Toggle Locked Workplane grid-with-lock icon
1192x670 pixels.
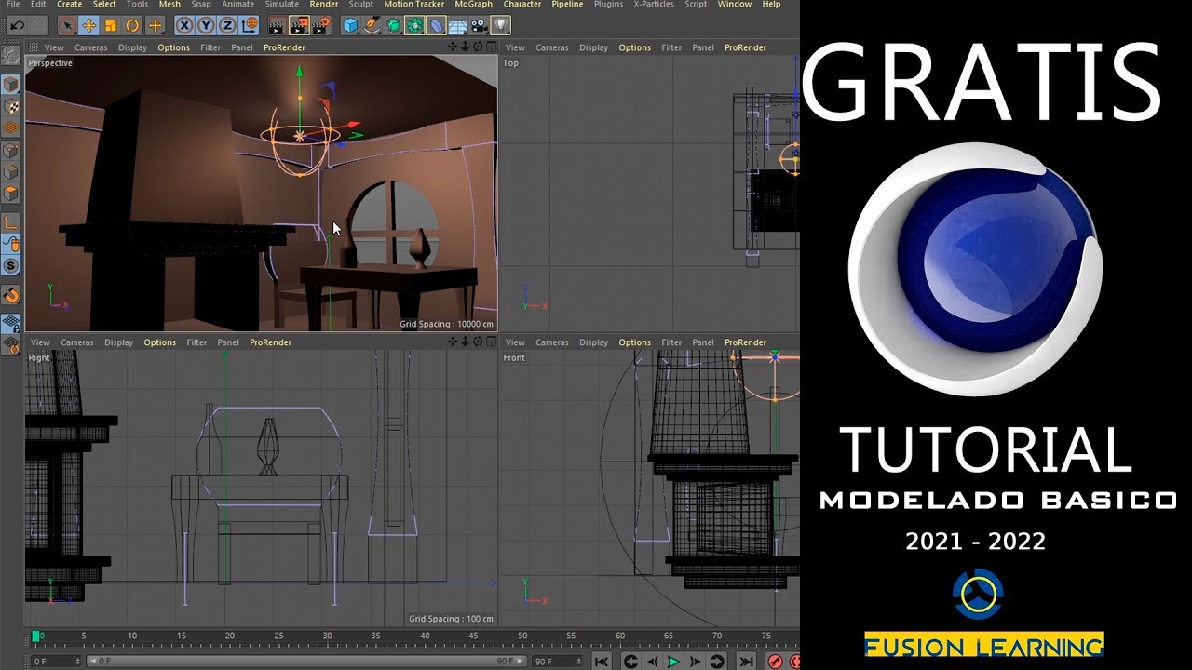pyautogui.click(x=11, y=324)
